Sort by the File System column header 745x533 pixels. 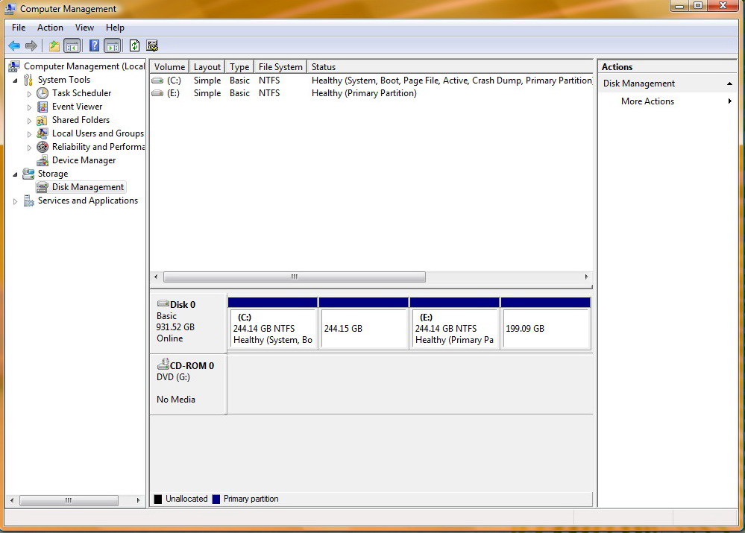pos(280,67)
